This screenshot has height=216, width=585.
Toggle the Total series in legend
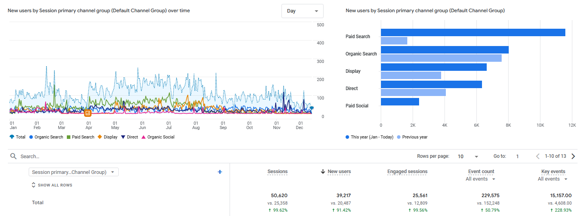tap(12, 137)
